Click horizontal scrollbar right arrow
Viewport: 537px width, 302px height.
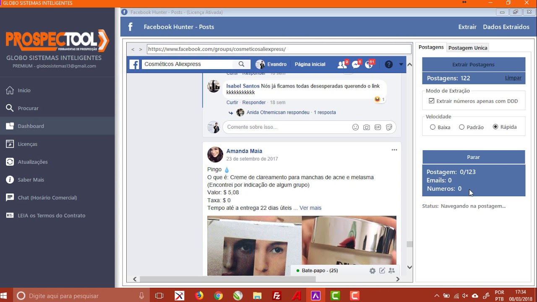398,279
